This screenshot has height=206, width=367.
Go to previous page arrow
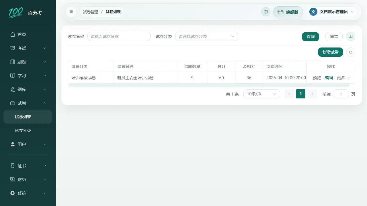point(289,94)
